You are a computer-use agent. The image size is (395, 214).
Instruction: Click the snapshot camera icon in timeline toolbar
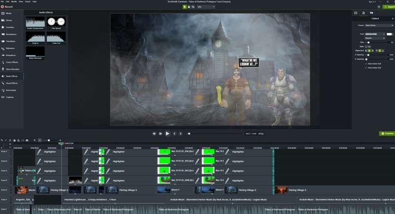point(27,140)
